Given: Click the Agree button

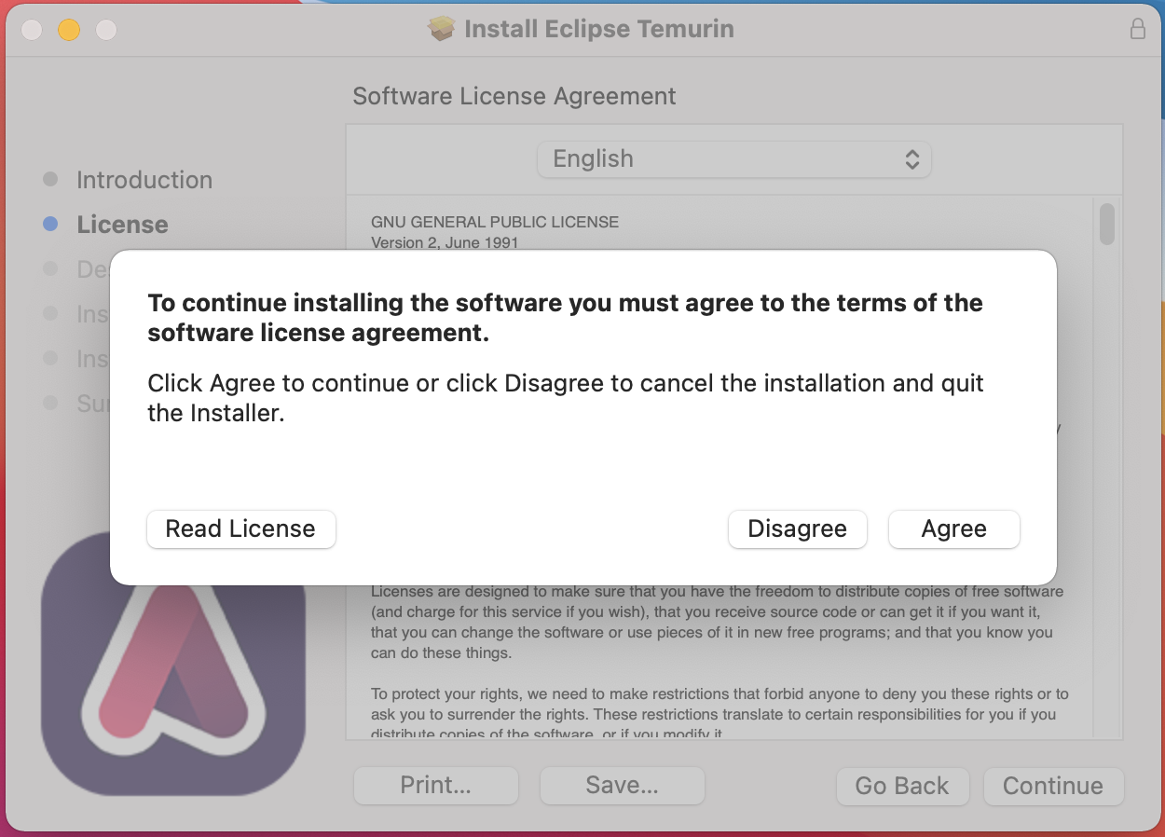Looking at the screenshot, I should click(x=954, y=528).
